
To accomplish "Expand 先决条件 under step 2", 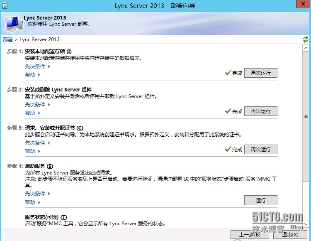I will click(37, 105).
